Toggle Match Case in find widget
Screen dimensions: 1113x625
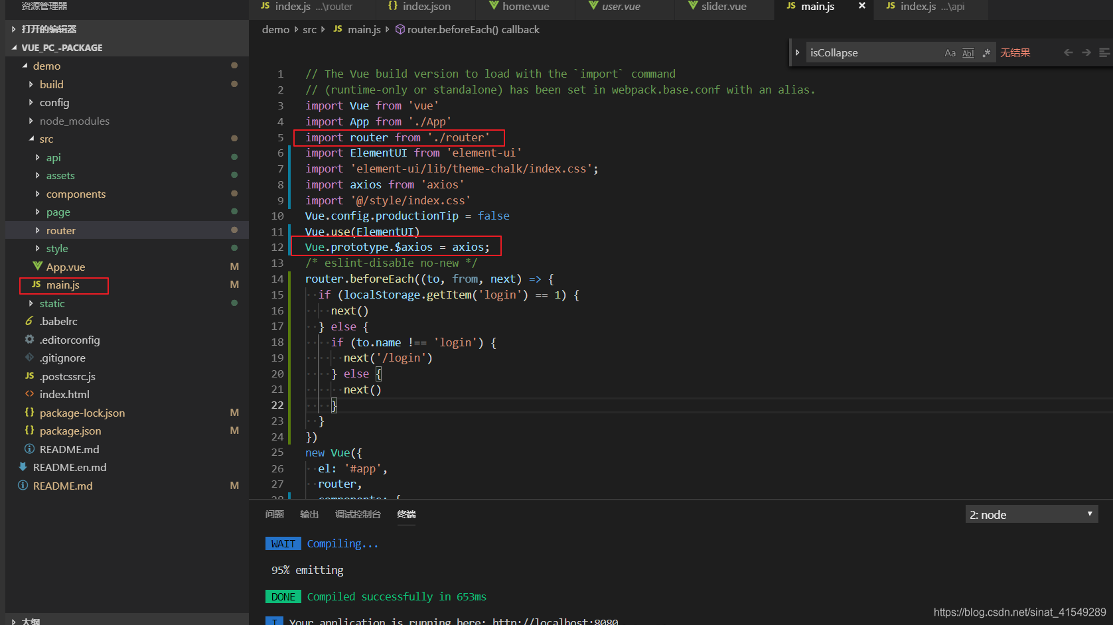[x=950, y=53]
